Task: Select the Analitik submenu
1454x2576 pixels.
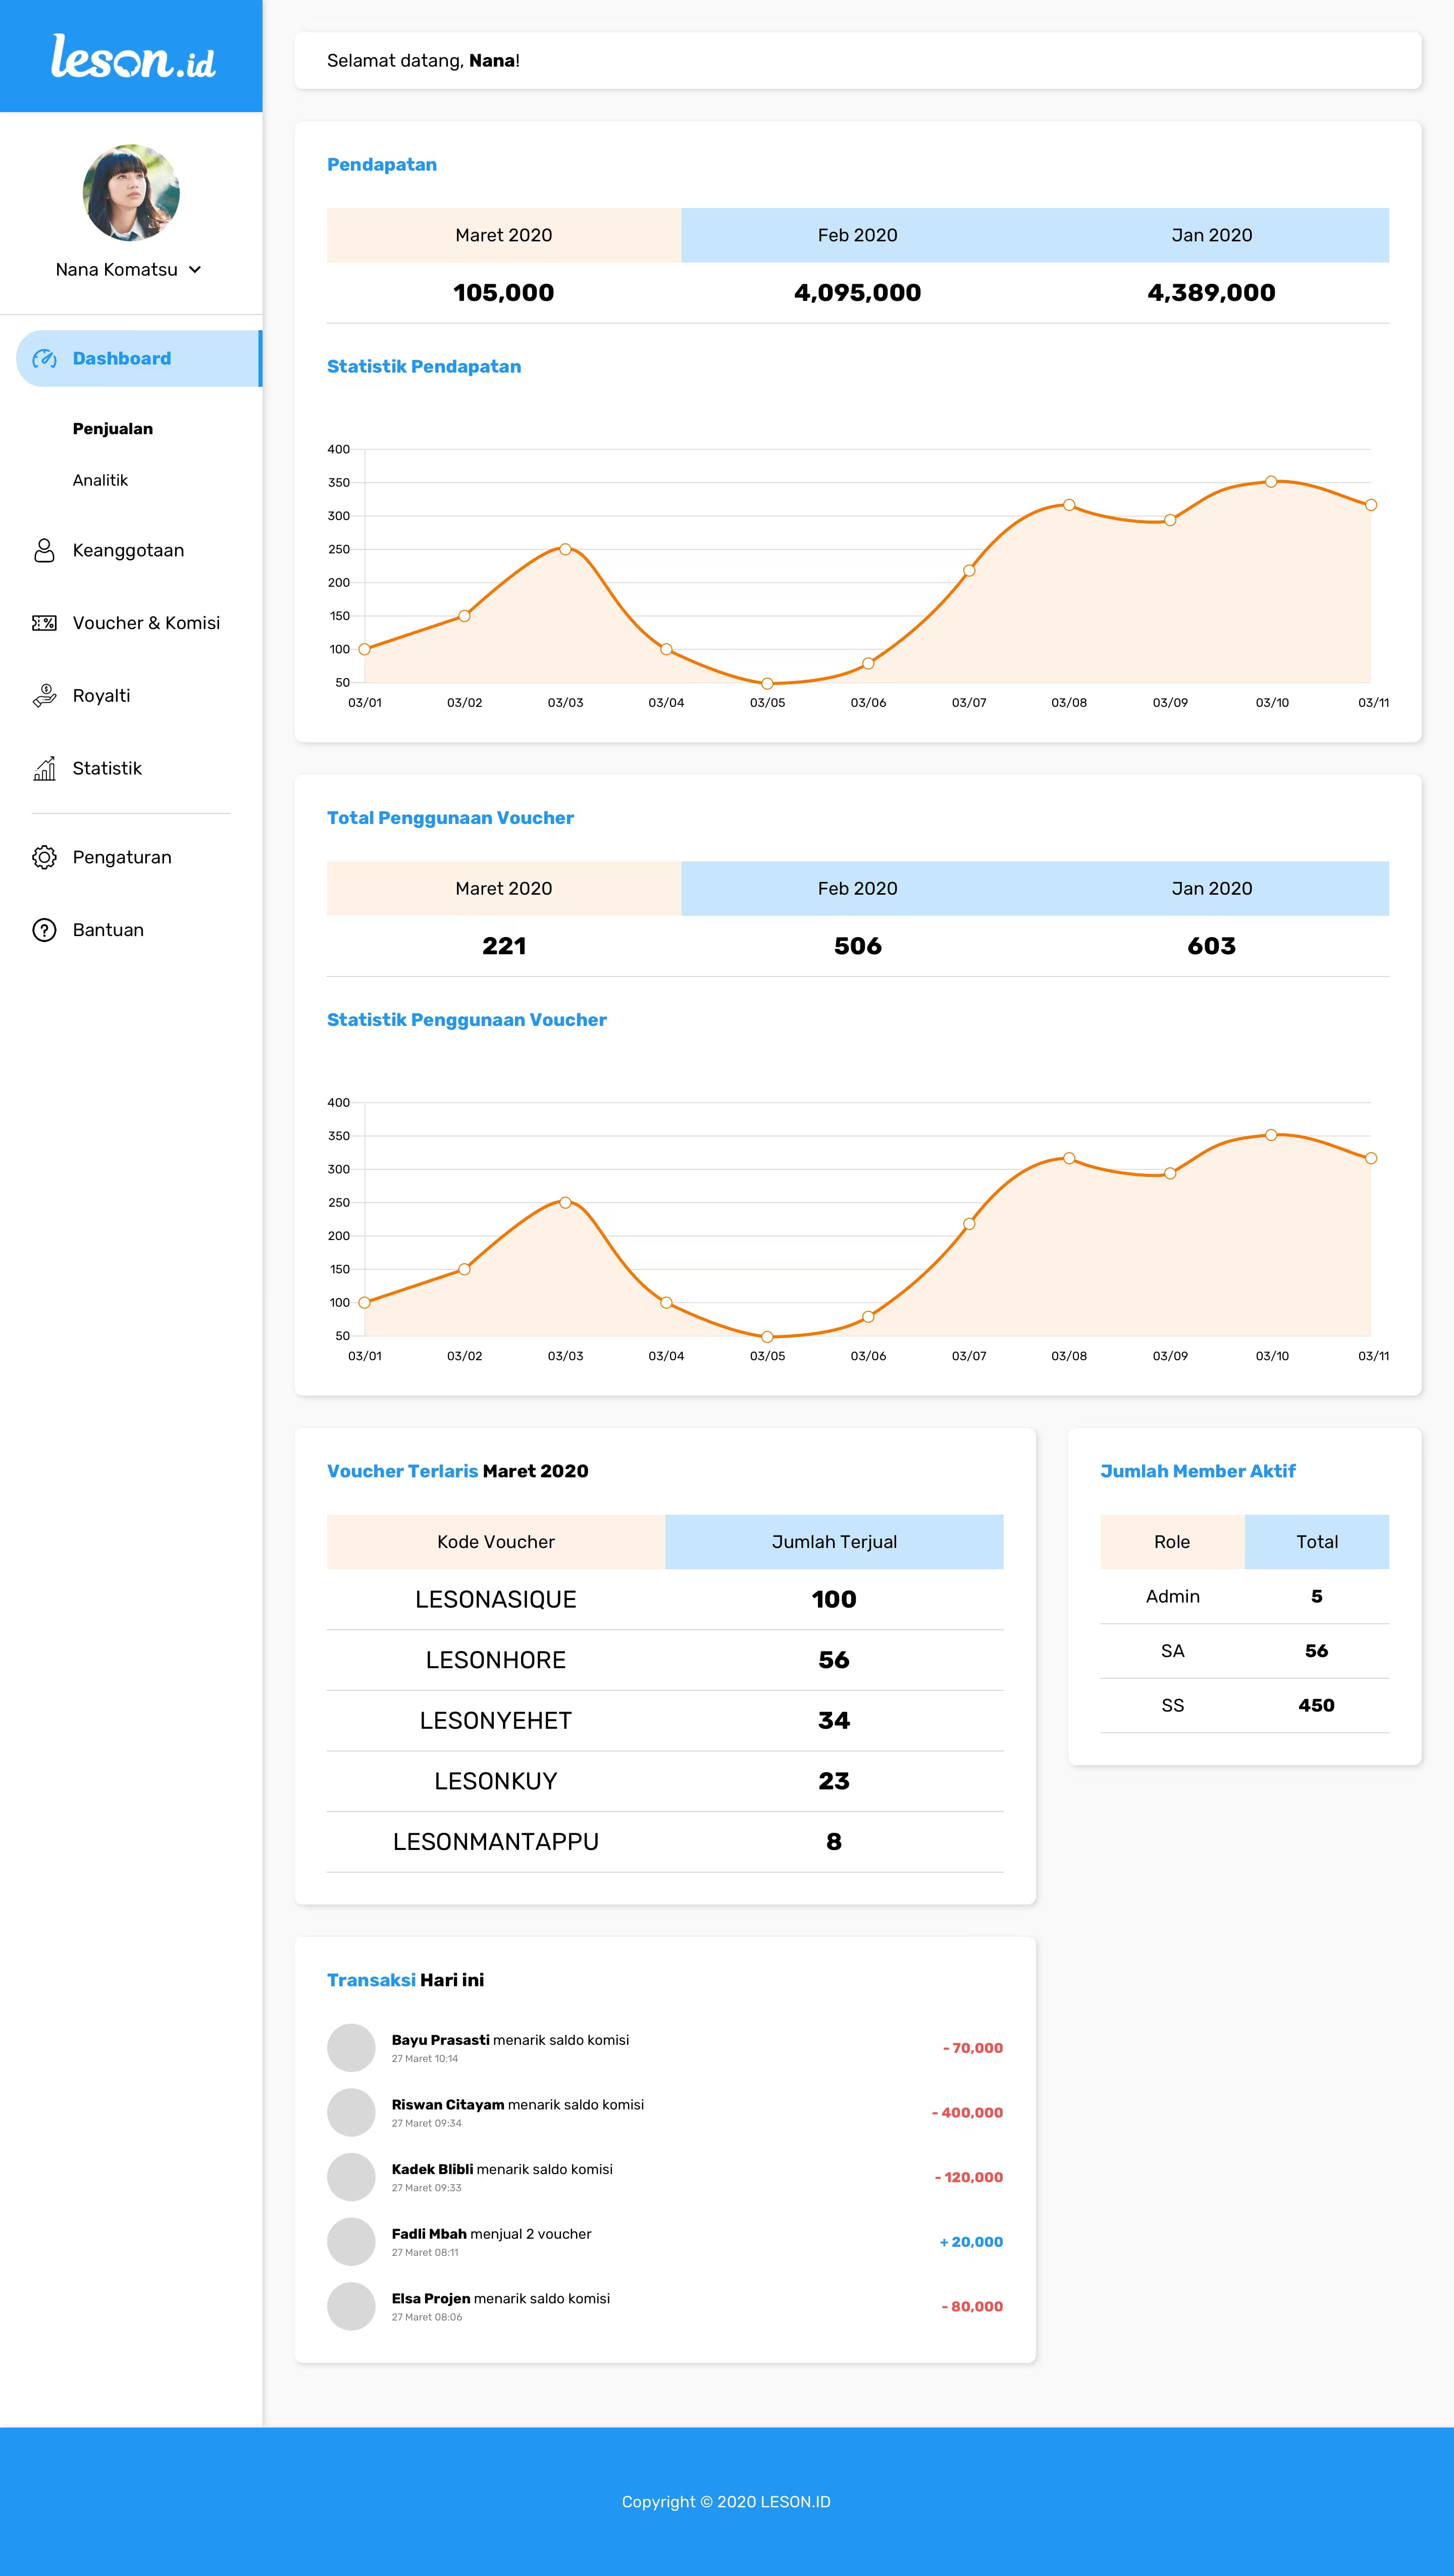Action: (x=100, y=481)
